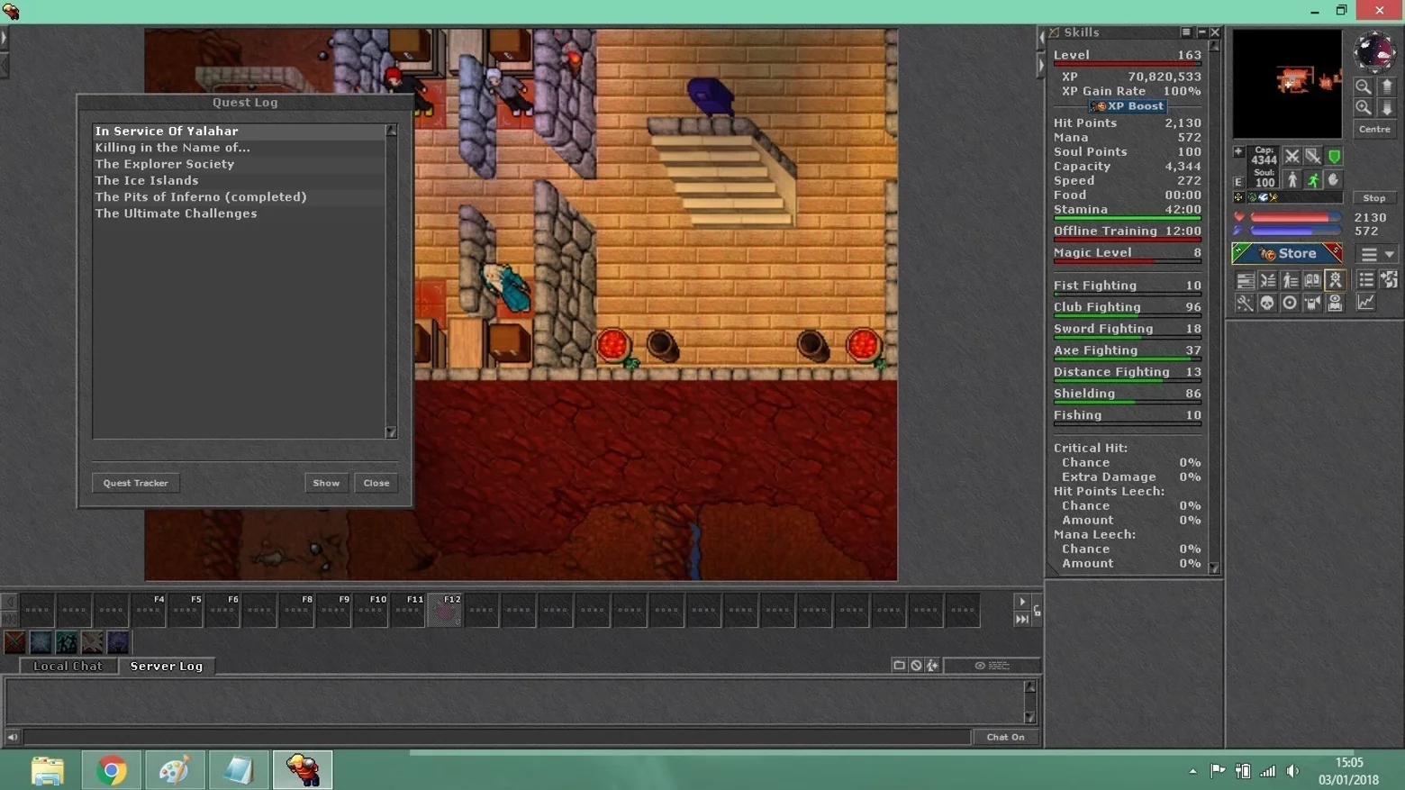
Task: Open Paint from the taskbar
Action: pyautogui.click(x=175, y=770)
